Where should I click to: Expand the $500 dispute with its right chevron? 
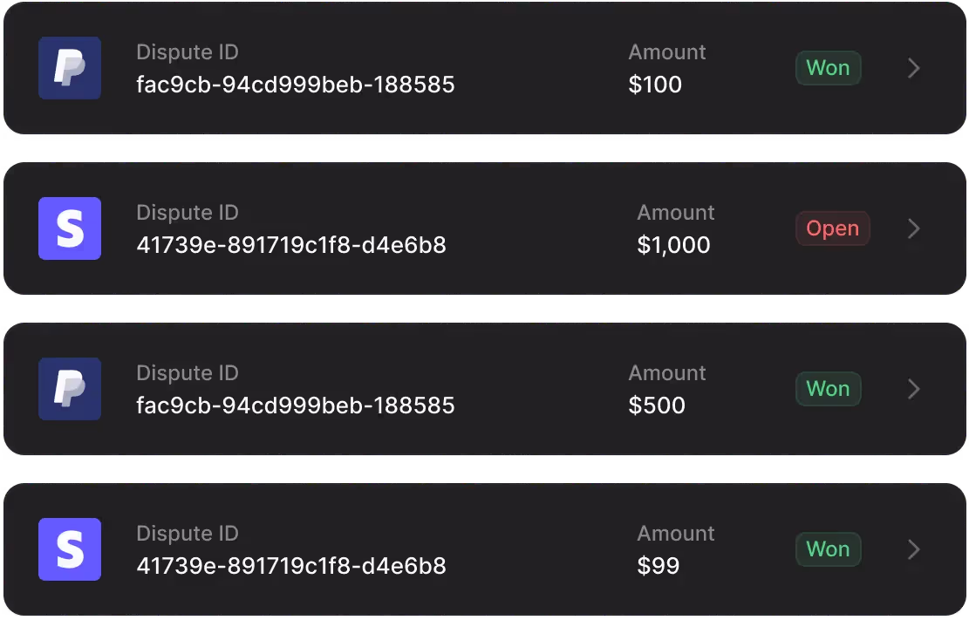pos(914,389)
